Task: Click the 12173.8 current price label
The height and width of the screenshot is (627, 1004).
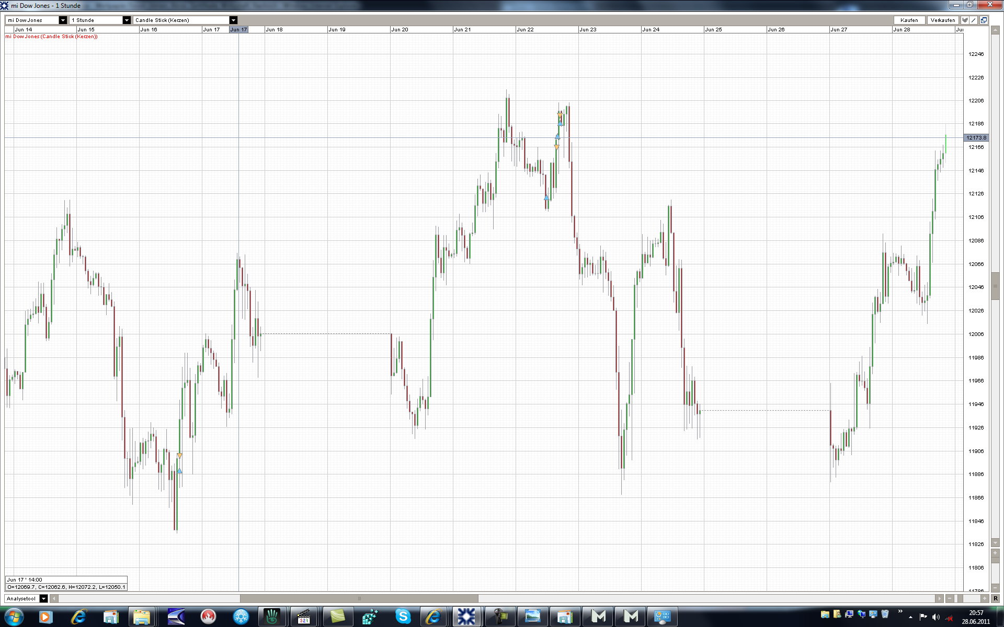Action: pyautogui.click(x=976, y=138)
